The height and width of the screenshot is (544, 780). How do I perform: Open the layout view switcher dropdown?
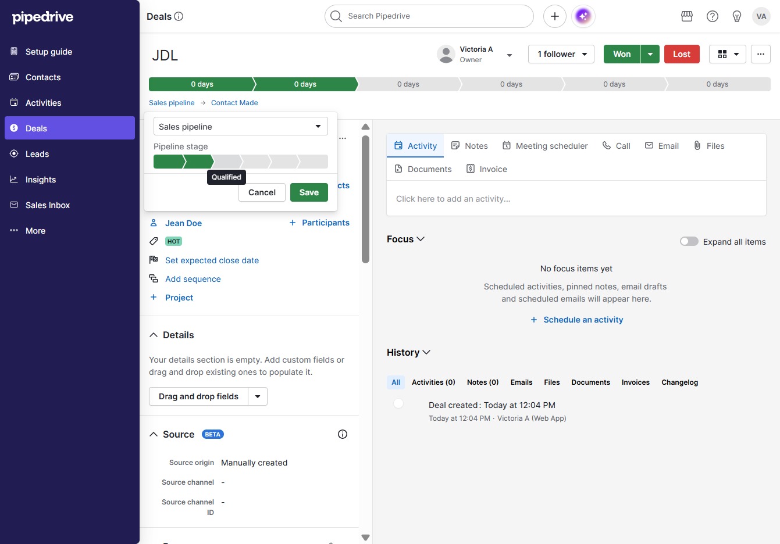[728, 54]
